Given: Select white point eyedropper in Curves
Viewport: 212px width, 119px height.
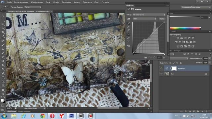Looking at the screenshot, I should tap(129, 30).
